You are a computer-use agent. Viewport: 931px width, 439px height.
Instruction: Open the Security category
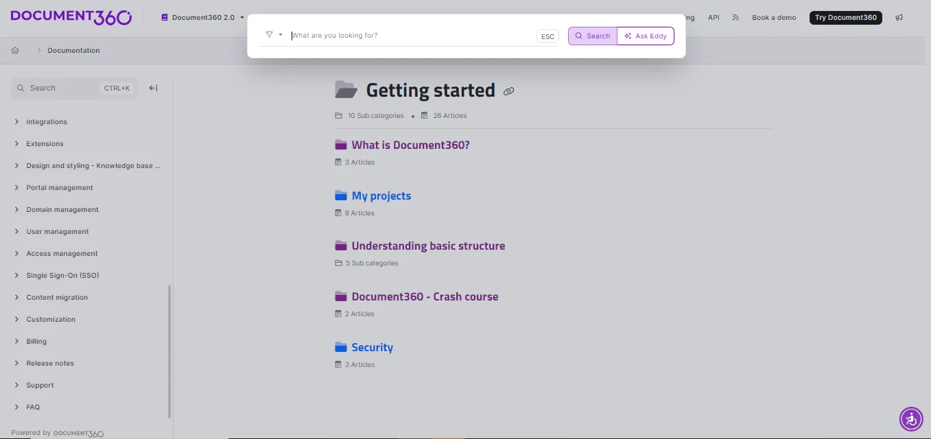pos(372,347)
